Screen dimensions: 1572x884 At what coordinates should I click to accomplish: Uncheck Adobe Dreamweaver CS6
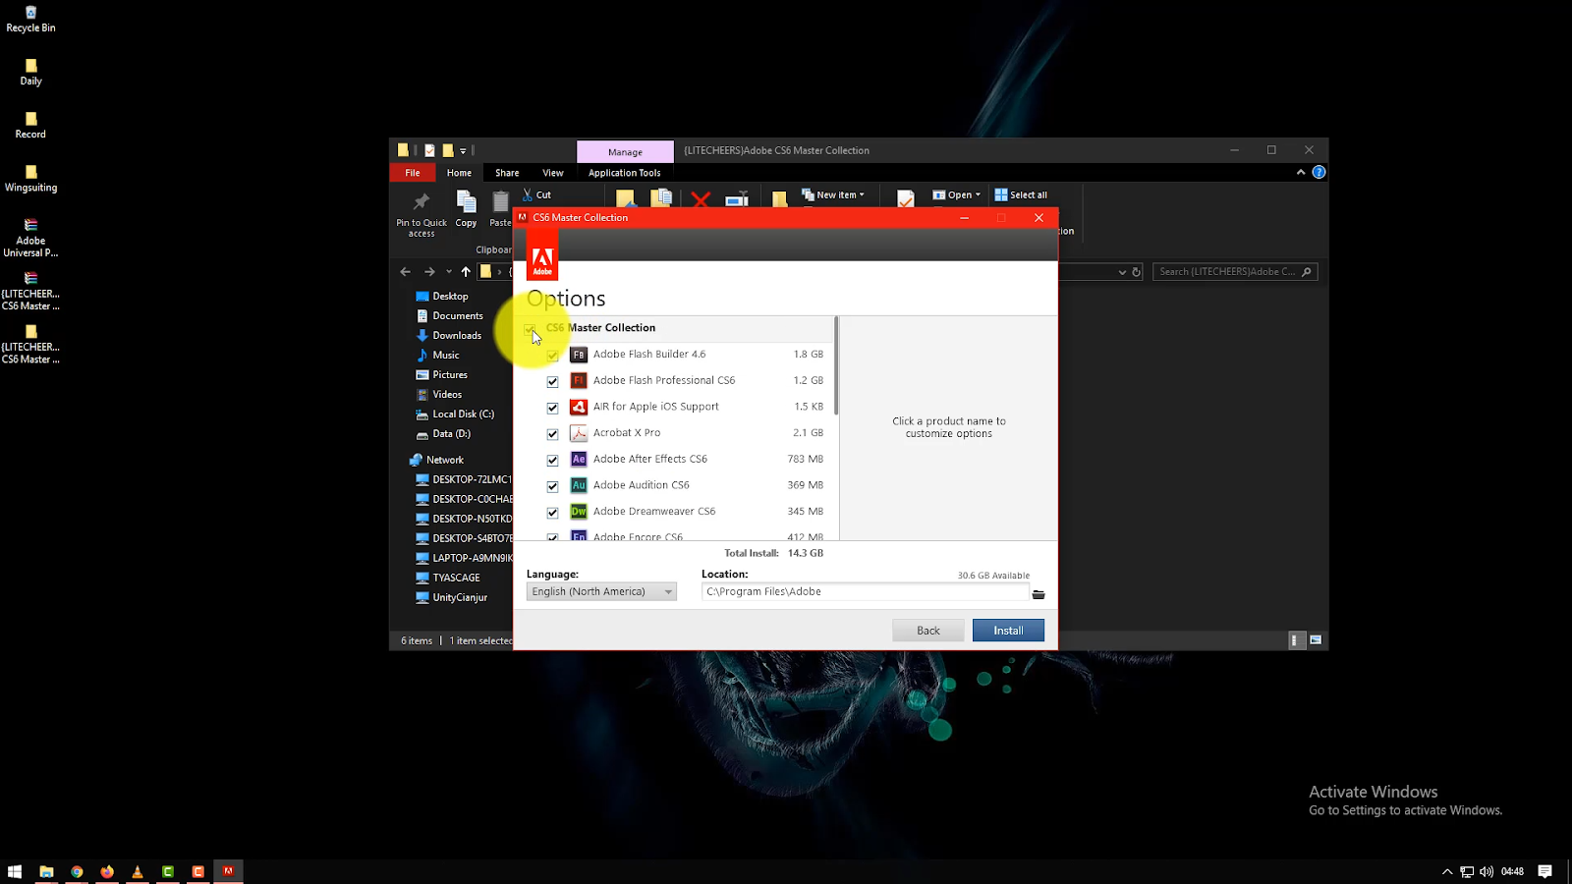tap(552, 513)
